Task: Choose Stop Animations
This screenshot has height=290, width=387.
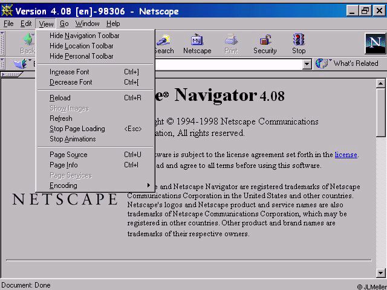Action: 96,139
